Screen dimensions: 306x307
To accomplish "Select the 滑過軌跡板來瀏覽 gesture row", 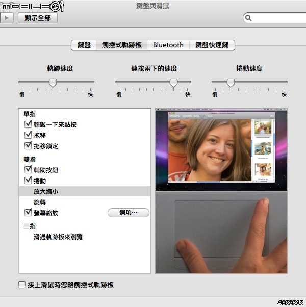I will pos(85,237).
